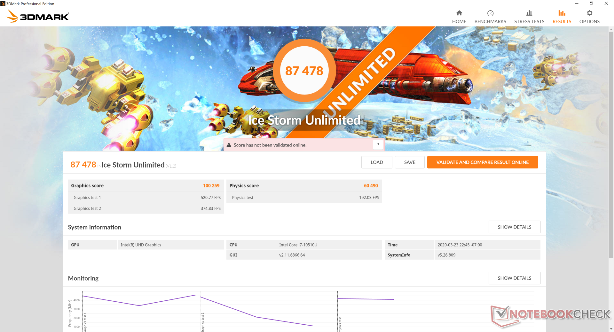
Task: Click the warning triangle in validation notice
Action: 229,145
